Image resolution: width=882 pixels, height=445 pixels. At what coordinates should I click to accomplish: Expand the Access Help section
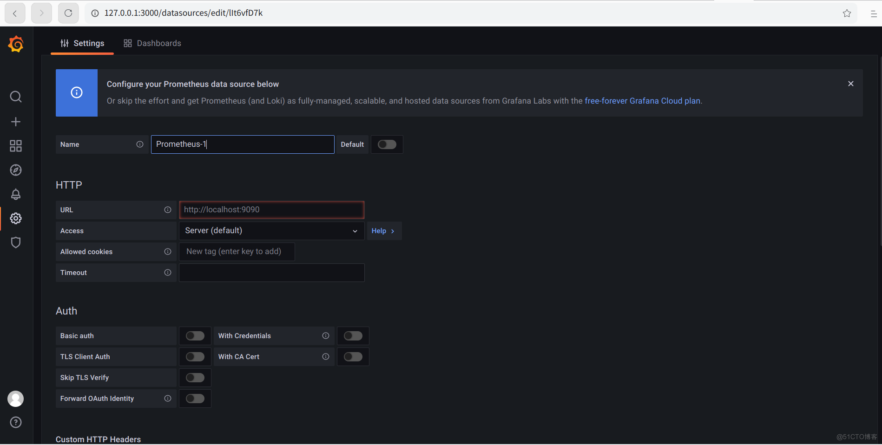384,231
